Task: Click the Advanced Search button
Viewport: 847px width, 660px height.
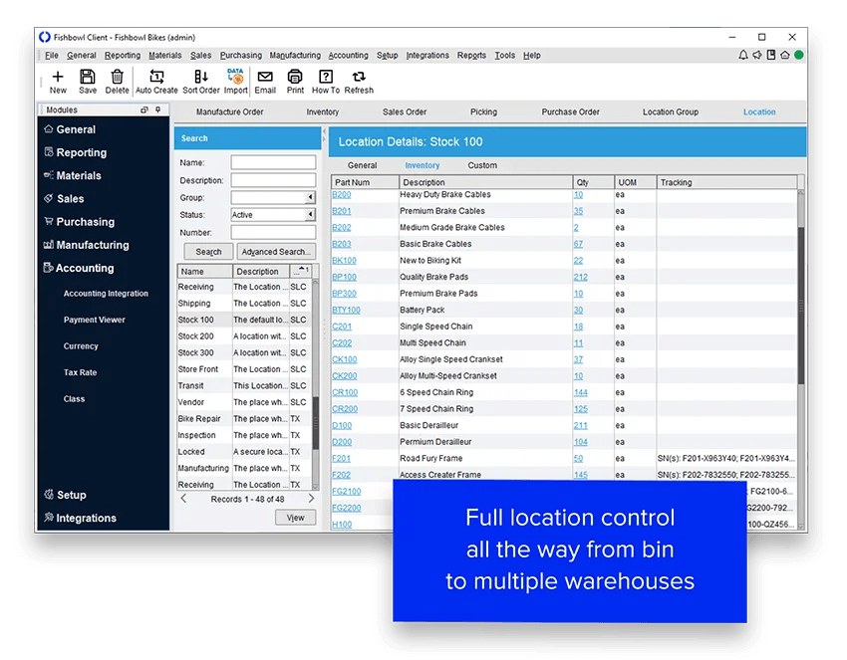Action: point(275,251)
